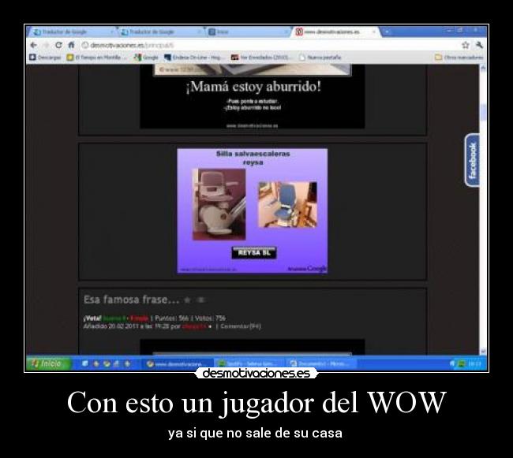Click the ¡Mamá estoy aburrido! poster
513x458 pixels.
(253, 96)
